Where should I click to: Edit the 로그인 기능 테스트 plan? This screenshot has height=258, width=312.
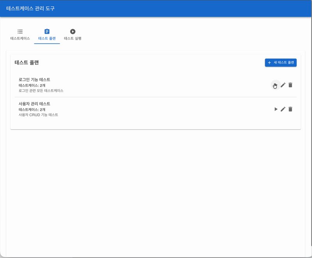point(283,85)
